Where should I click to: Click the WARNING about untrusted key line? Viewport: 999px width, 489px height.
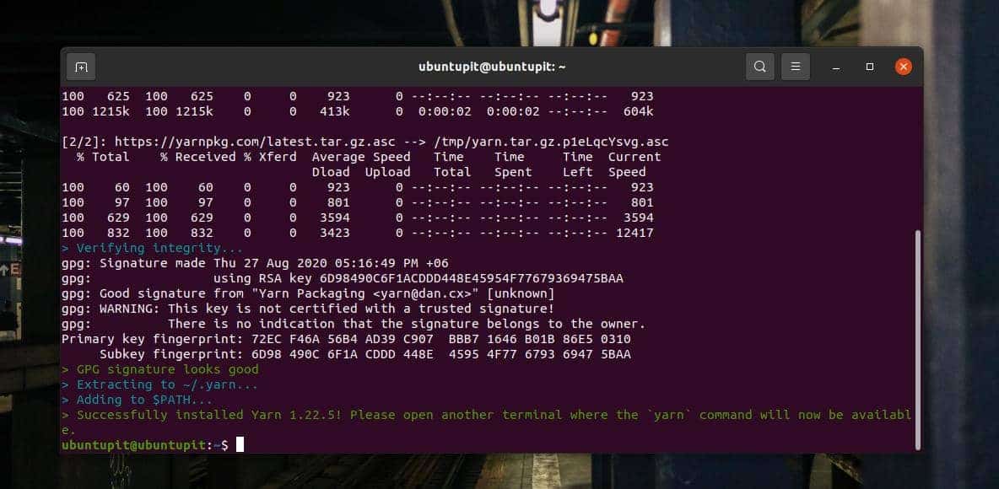[x=308, y=309]
